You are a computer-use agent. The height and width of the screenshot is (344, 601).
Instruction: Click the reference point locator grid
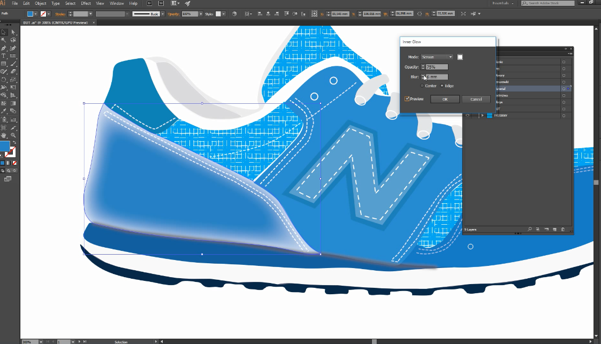[314, 14]
